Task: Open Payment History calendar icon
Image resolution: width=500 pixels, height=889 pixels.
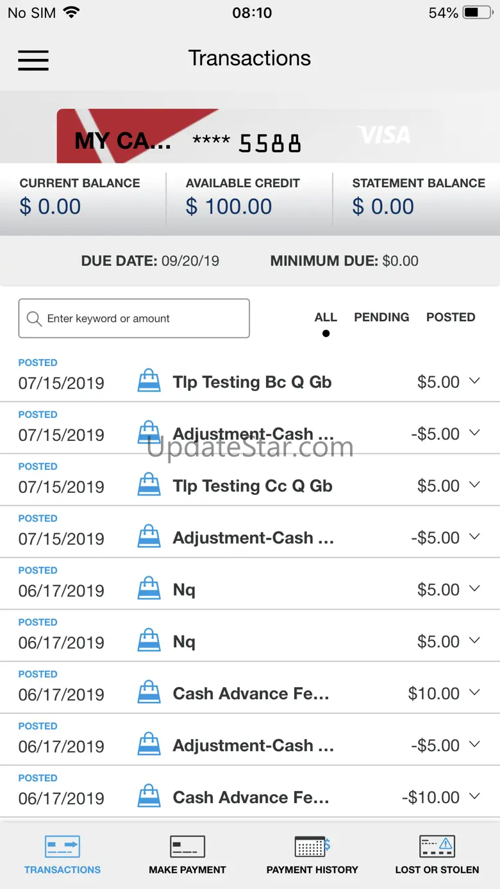Action: click(312, 846)
